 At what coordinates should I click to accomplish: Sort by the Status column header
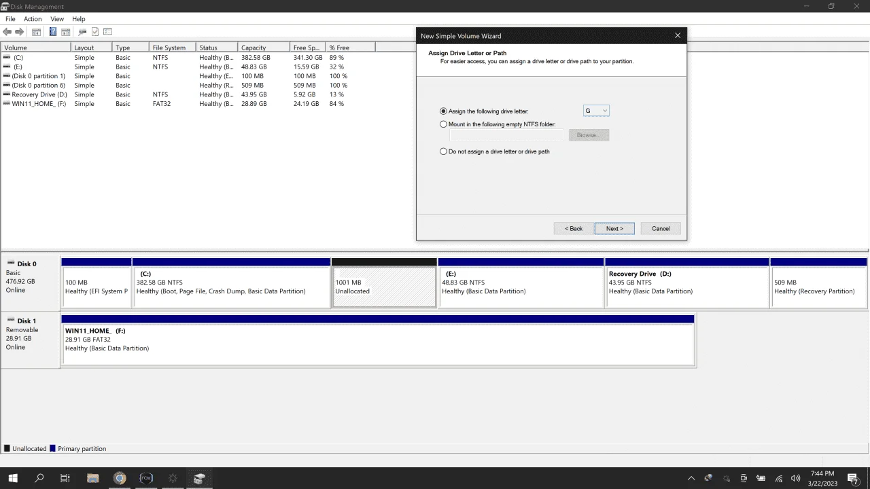(x=217, y=48)
